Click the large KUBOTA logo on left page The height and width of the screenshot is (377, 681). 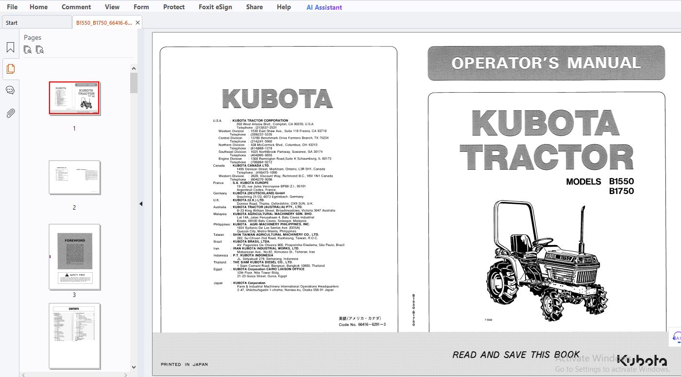coord(277,99)
